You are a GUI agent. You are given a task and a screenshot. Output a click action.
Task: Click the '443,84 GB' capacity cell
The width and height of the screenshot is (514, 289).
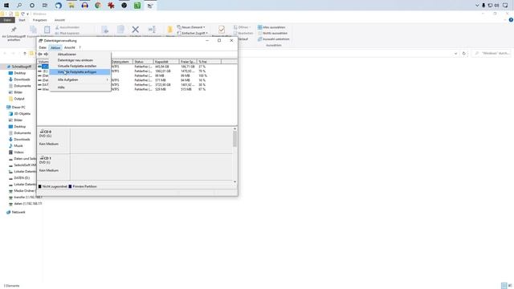162,67
